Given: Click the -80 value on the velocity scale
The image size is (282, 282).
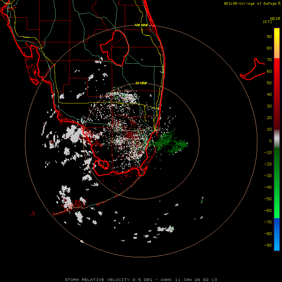Looking at the screenshot, I should (268, 234).
